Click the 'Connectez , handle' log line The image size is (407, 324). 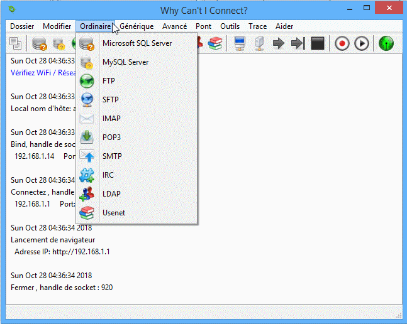(43, 192)
